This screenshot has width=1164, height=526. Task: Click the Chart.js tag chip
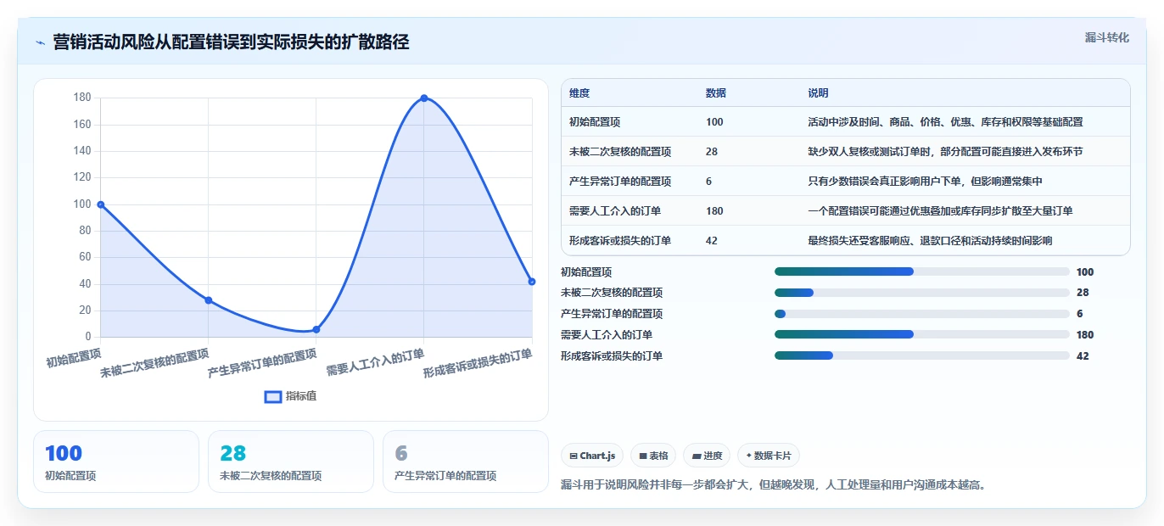(x=592, y=456)
